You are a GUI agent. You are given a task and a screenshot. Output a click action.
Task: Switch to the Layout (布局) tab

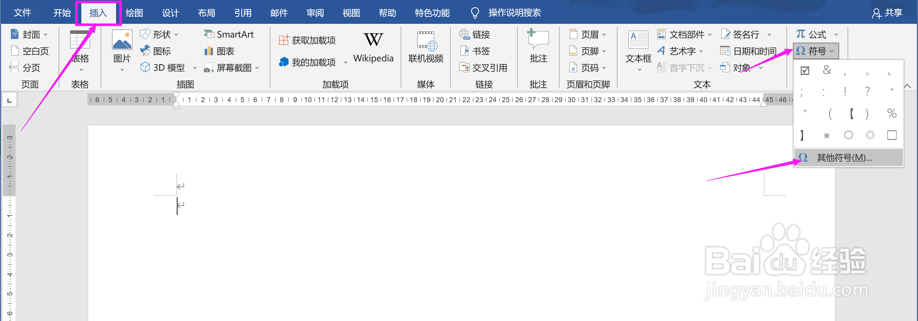[x=207, y=13]
